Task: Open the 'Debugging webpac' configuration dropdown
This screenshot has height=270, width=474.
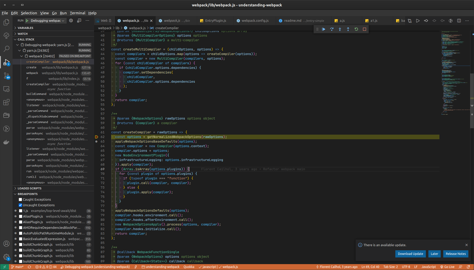Action: pyautogui.click(x=45, y=20)
